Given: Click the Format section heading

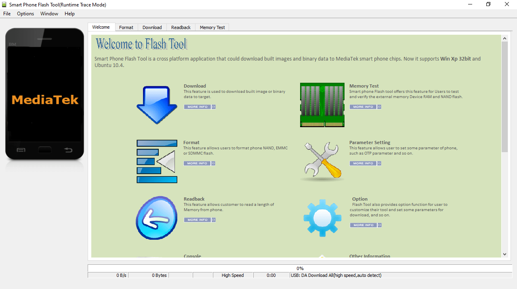Looking at the screenshot, I should 191,142.
